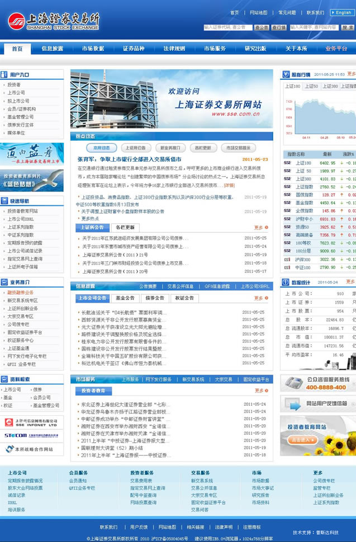356x542 pixels.
Task: Switch to 债券公告 tab
Action: click(155, 298)
